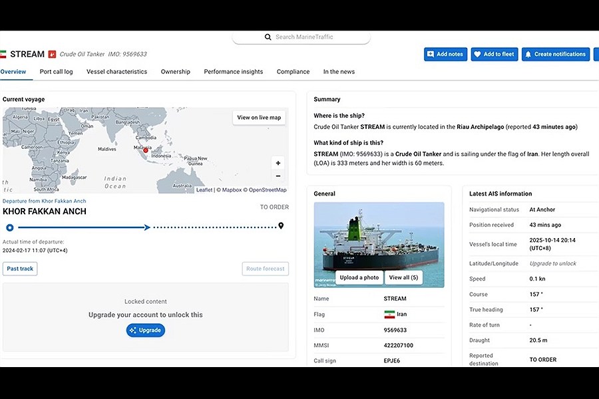
Task: Open the STREAM tanker photo
Action: (379, 236)
